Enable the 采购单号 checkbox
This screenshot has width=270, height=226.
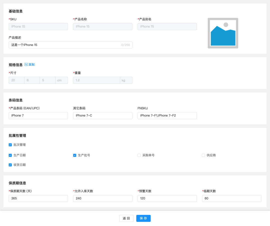pos(139,155)
